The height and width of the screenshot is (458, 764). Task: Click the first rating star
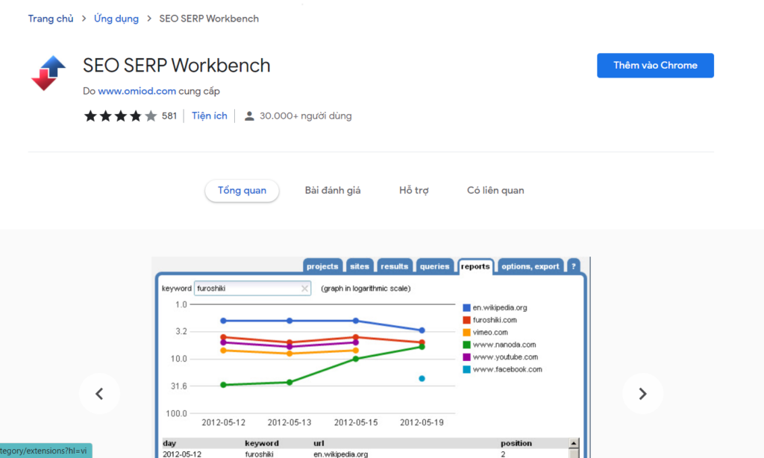coord(90,116)
